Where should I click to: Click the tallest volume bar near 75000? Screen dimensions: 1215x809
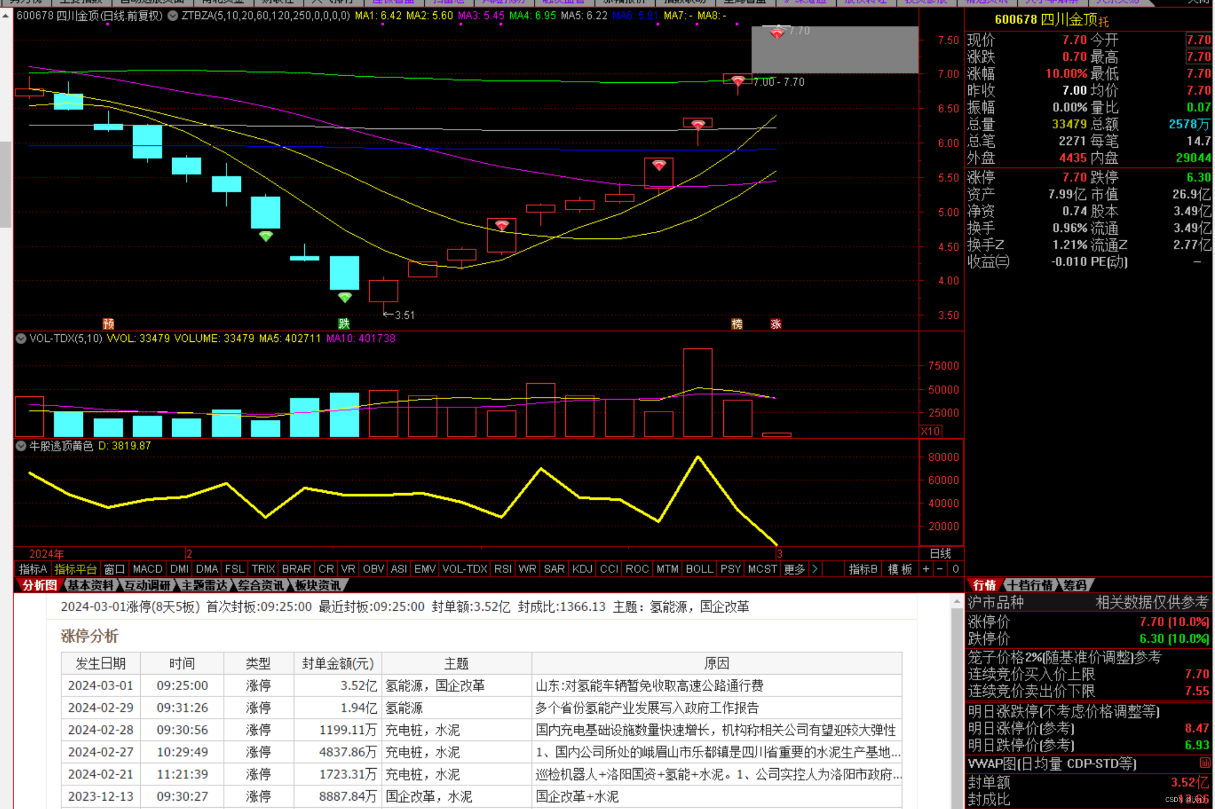(698, 393)
